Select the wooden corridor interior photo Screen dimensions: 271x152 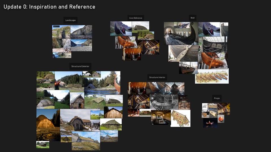click(161, 117)
